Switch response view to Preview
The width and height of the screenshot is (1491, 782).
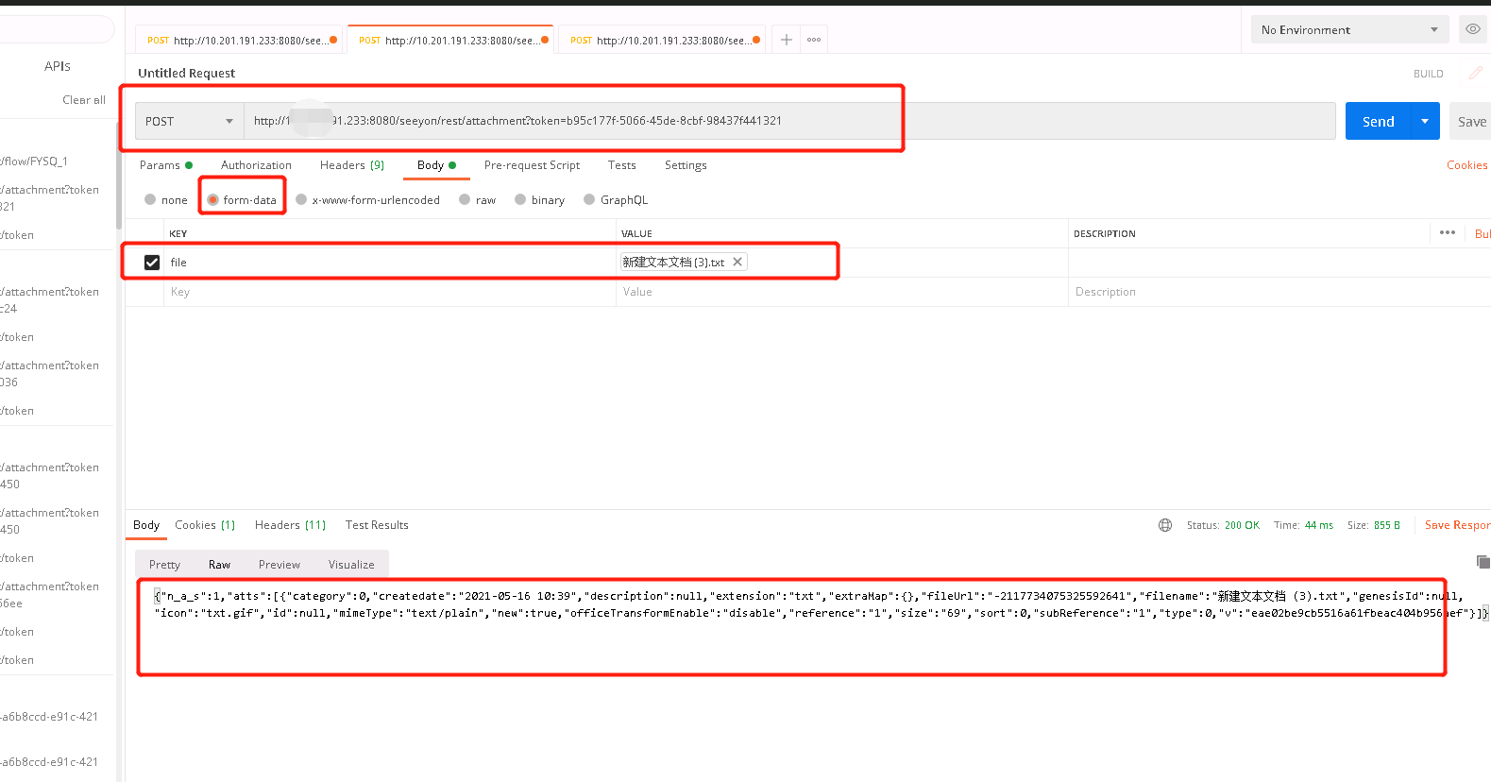coord(280,564)
